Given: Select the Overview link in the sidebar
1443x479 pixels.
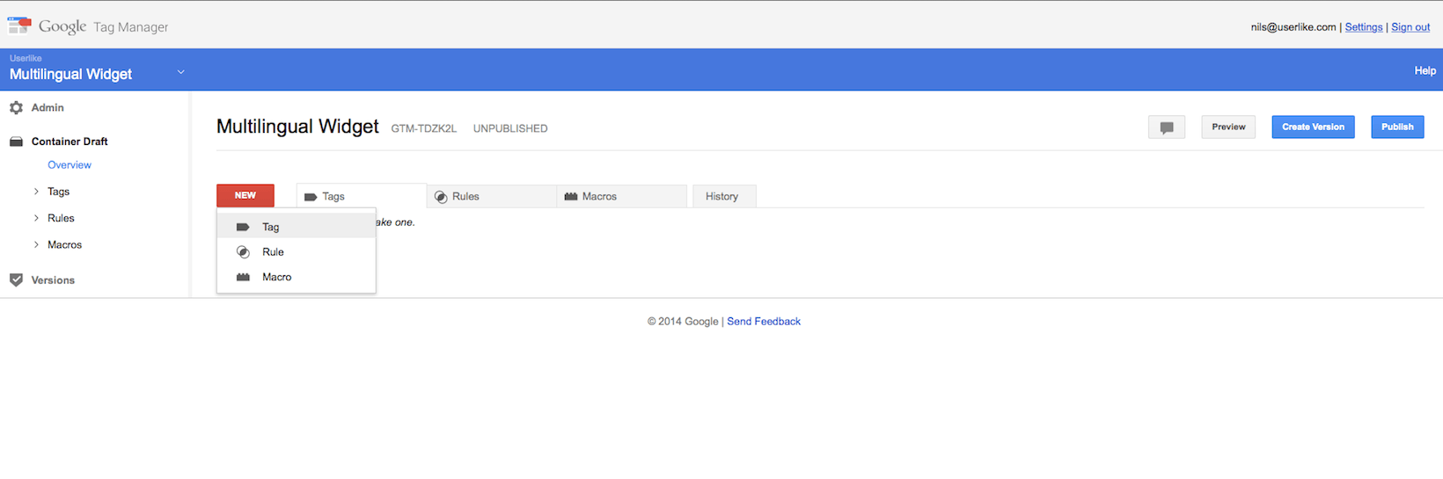Looking at the screenshot, I should (70, 165).
